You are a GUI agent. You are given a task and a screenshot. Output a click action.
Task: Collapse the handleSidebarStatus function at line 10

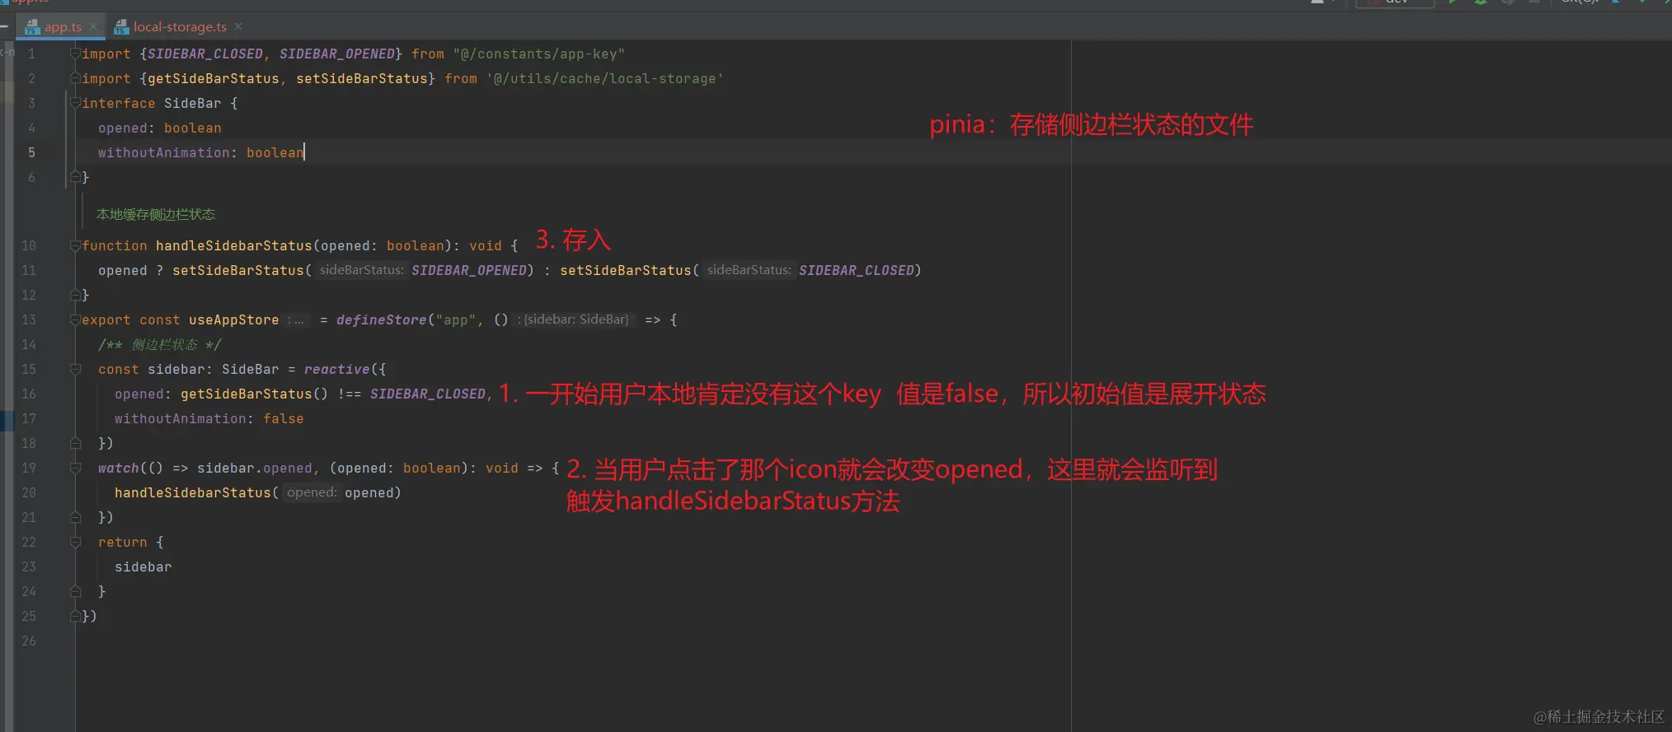click(75, 245)
